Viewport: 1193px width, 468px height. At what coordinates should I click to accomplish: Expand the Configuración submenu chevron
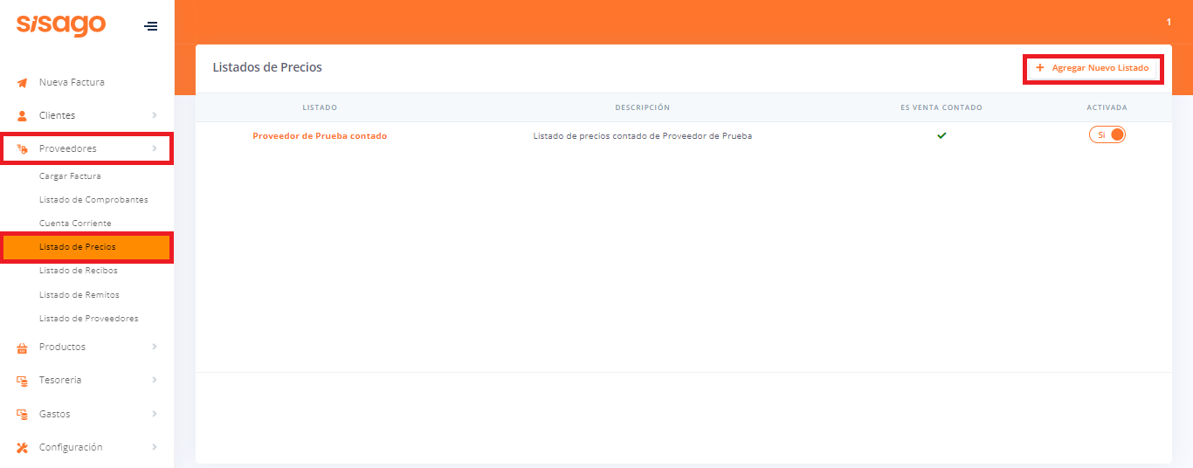click(x=154, y=447)
